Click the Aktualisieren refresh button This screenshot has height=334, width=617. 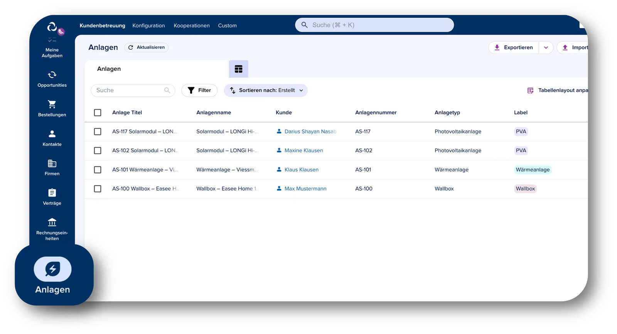(147, 47)
